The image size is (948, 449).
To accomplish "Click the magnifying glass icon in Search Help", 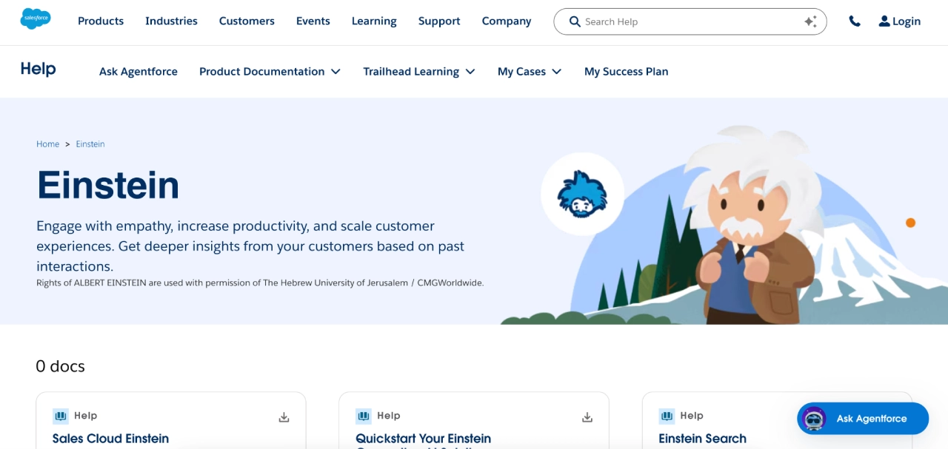I will (x=575, y=21).
